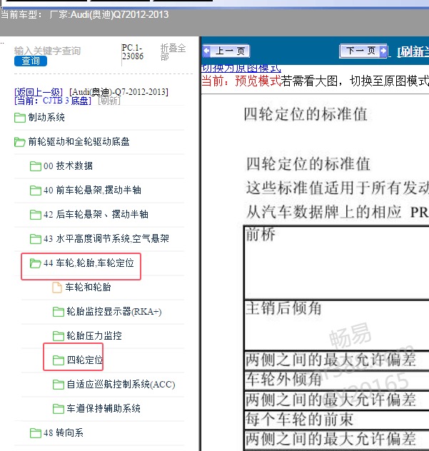Click 折叠全部 to collapse all
This screenshot has height=451, width=429.
point(173,52)
